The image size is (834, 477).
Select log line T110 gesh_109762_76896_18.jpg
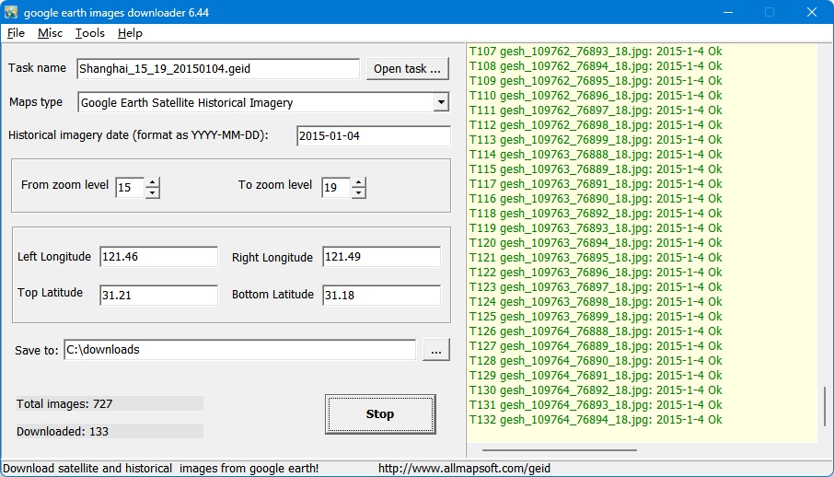[x=596, y=96]
